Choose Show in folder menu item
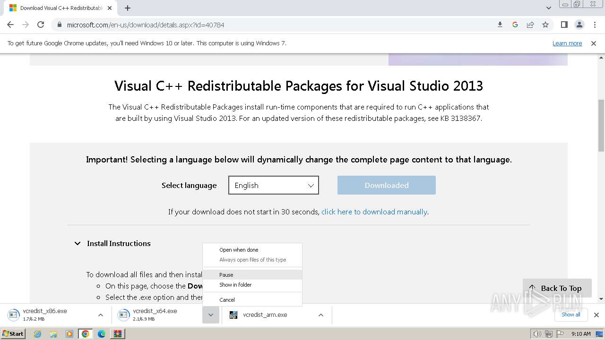605x340 pixels. click(235, 285)
